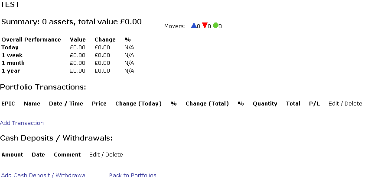Click the Price column header
The width and height of the screenshot is (368, 179).
click(99, 104)
